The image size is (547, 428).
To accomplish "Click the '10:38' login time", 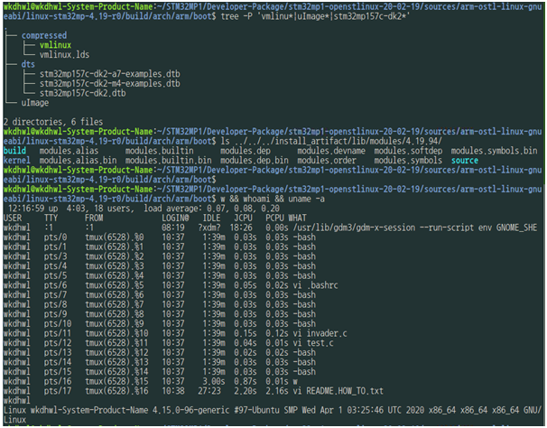I will [173, 391].
